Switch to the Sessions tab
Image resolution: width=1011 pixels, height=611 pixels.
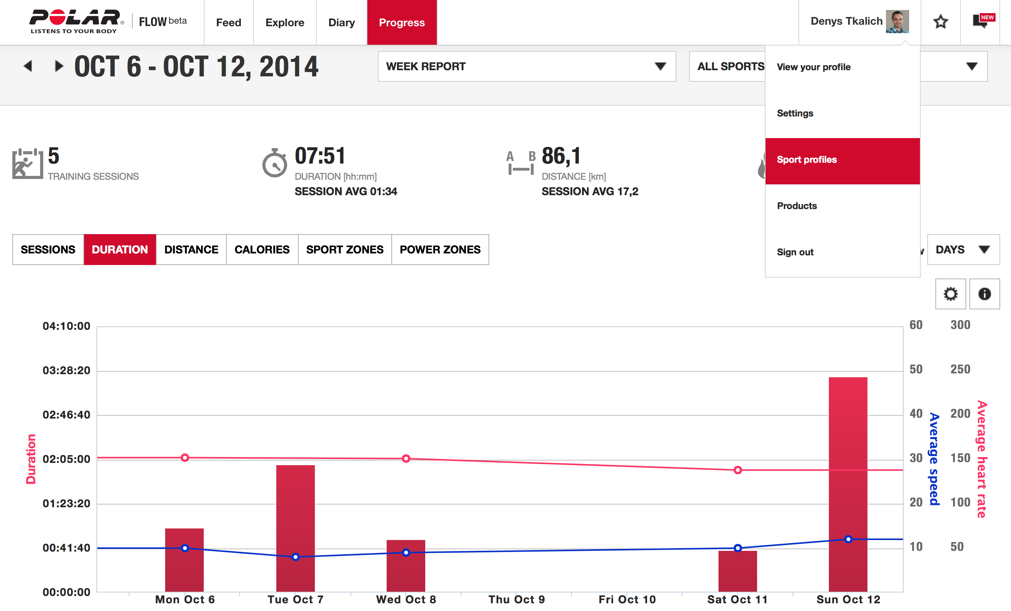48,249
